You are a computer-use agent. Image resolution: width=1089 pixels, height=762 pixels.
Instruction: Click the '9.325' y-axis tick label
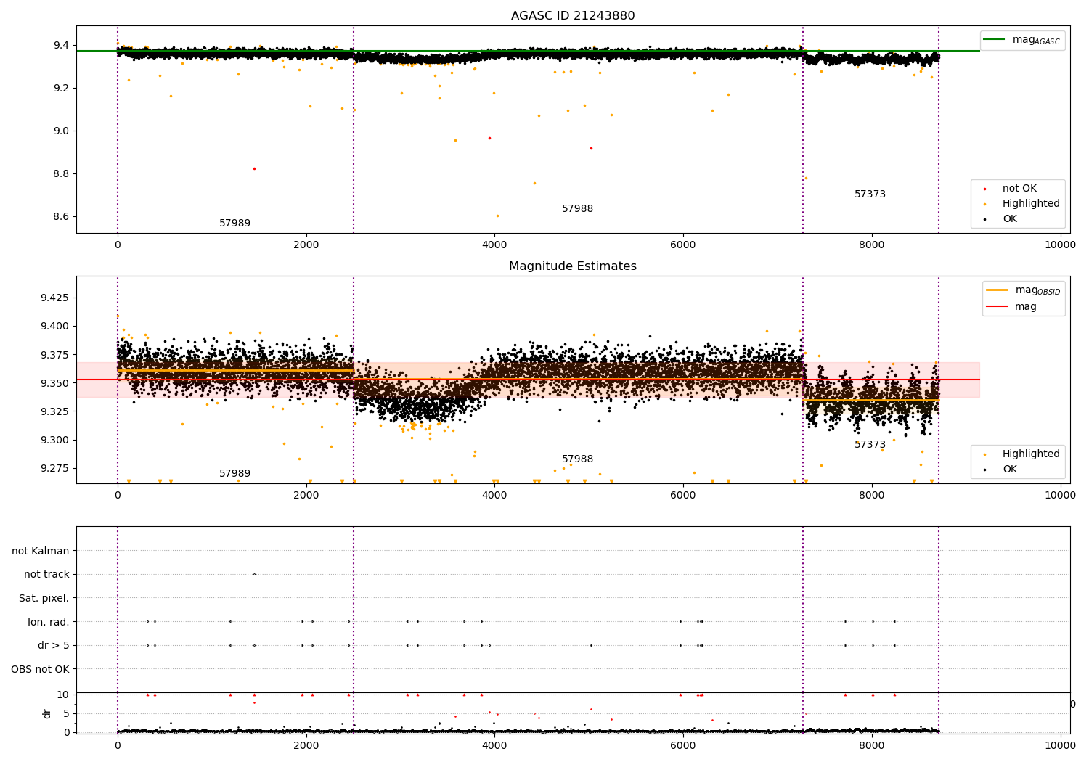(55, 411)
